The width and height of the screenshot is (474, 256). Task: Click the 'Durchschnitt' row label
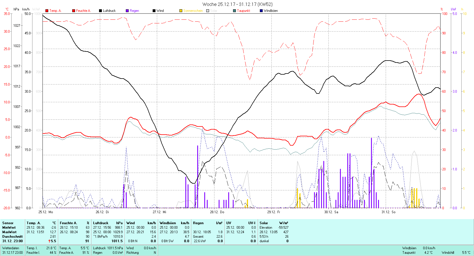pos(12,237)
